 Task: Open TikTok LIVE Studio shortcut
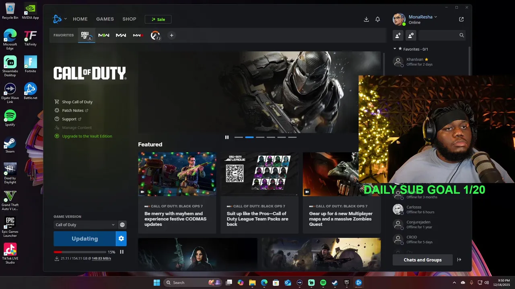(x=10, y=254)
